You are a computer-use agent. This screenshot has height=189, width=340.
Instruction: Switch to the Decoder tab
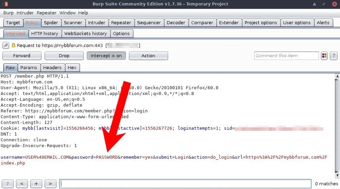tap(176, 22)
